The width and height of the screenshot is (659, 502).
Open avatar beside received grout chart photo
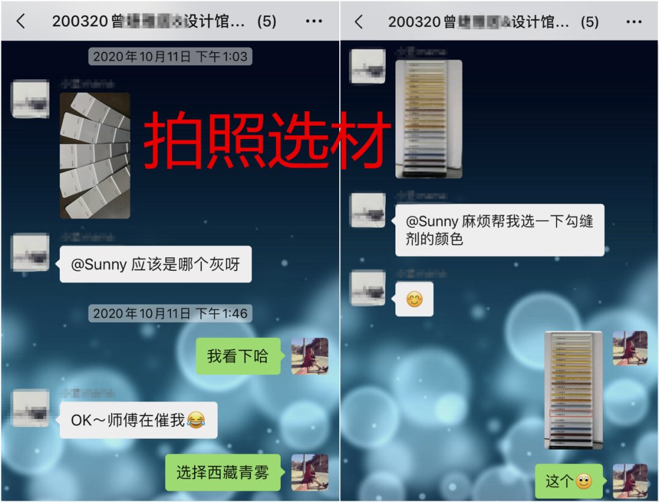click(x=368, y=66)
